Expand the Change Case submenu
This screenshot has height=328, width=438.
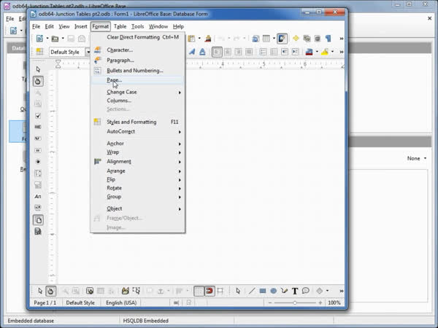pos(137,92)
